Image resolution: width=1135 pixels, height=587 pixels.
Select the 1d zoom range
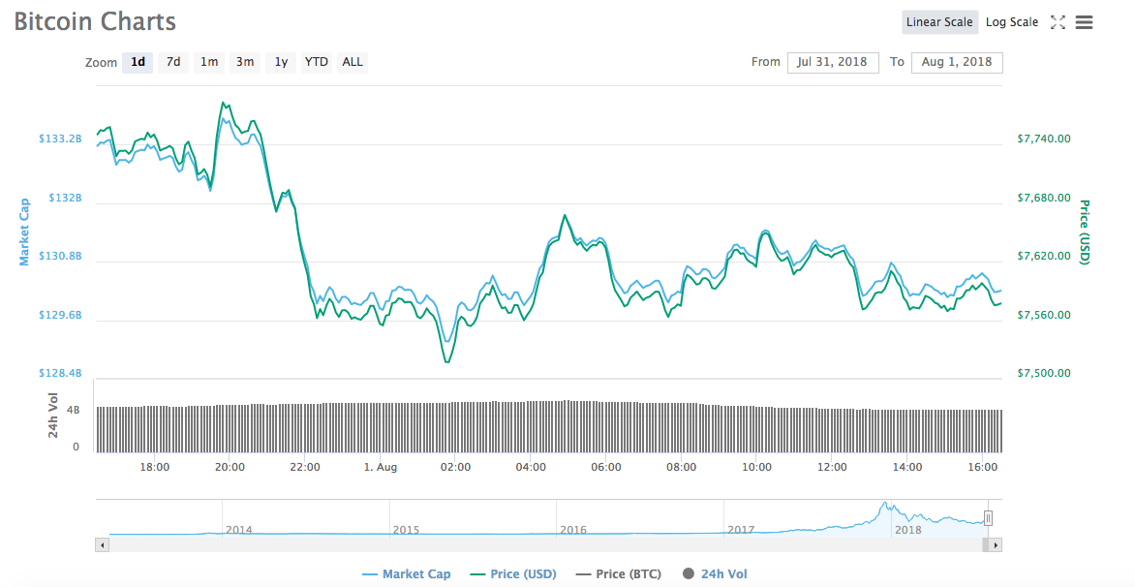tap(138, 62)
